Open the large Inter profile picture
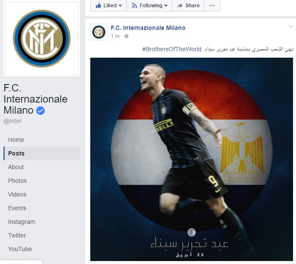 (x=42, y=38)
